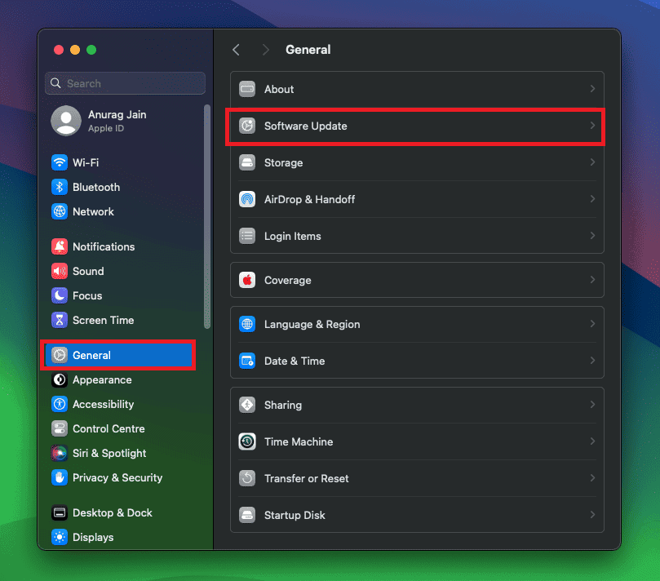
Task: Click the Coverage Apple icon
Action: click(x=247, y=280)
